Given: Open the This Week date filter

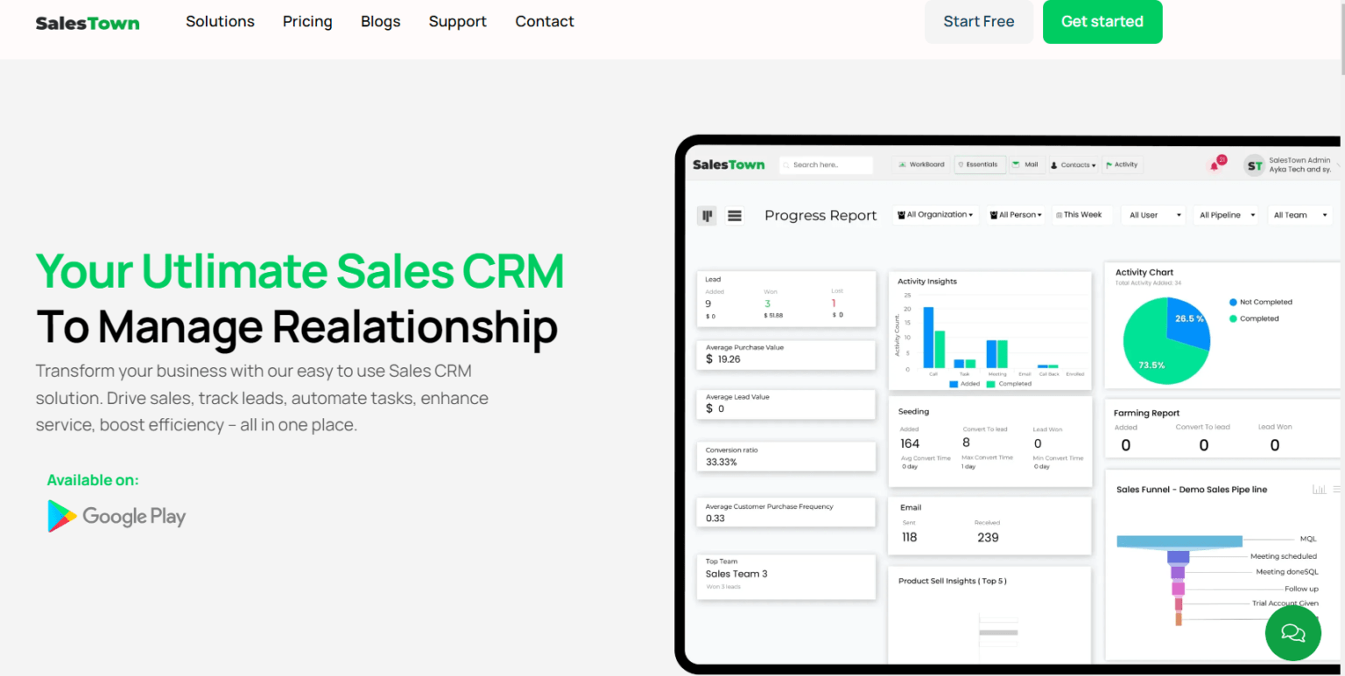Looking at the screenshot, I should 1081,214.
